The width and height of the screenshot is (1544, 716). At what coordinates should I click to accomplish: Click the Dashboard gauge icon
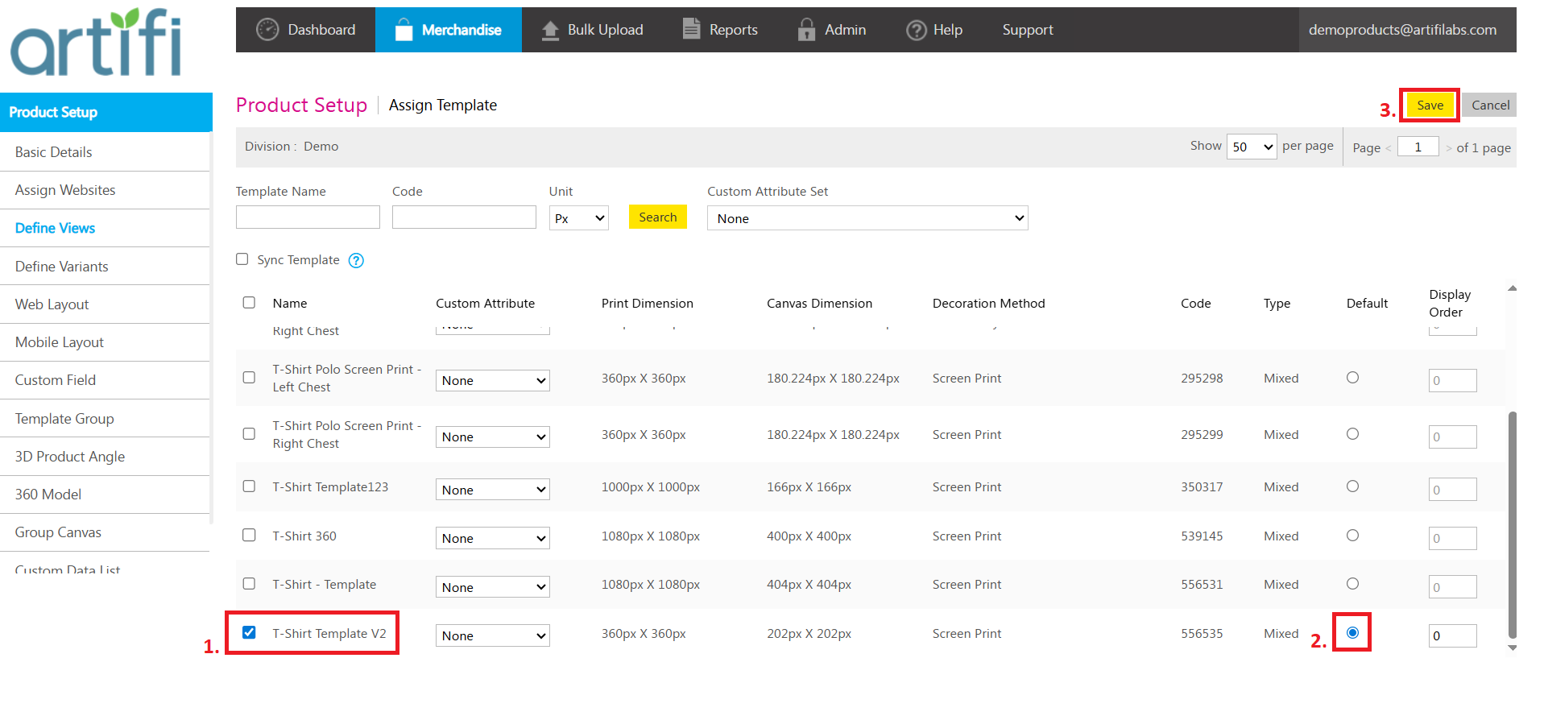[267, 30]
